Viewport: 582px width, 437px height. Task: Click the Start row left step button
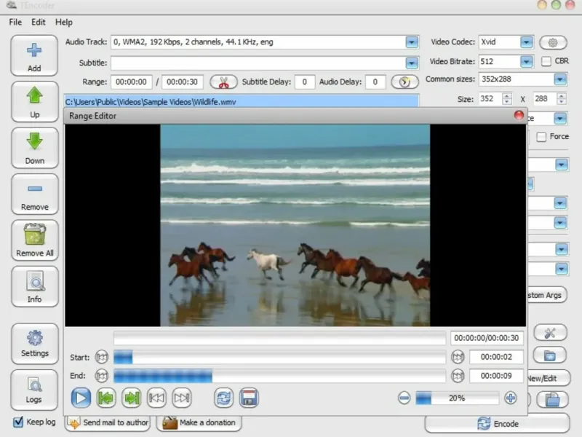(101, 357)
